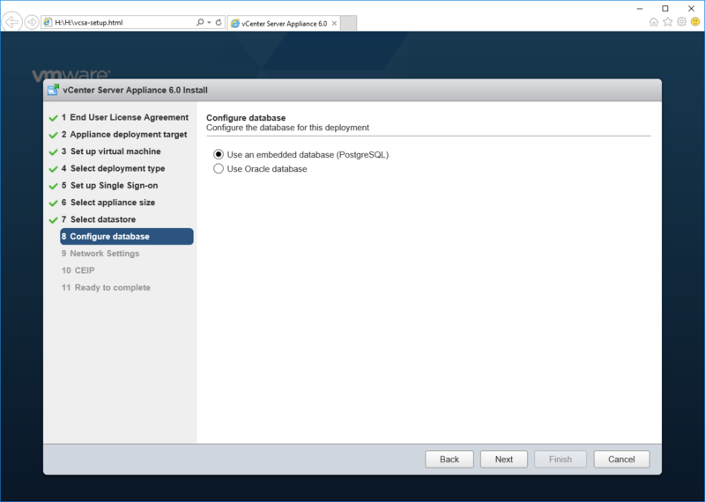This screenshot has width=705, height=502.
Task: Click the browser back arrow button
Action: click(x=12, y=22)
